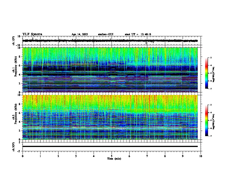
Task: Click the ch.3 flat voltage trace
Action: click(110, 146)
